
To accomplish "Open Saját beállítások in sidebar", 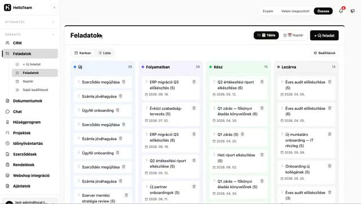I will point(35,90).
